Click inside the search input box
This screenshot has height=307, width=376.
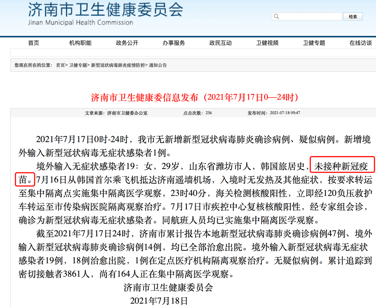tap(307, 16)
